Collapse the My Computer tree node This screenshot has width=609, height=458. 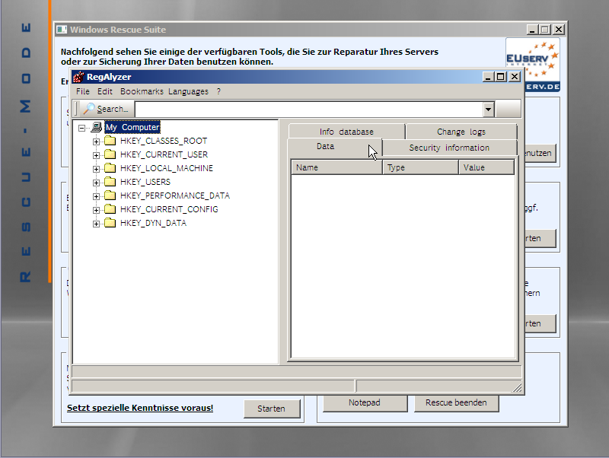coord(81,128)
